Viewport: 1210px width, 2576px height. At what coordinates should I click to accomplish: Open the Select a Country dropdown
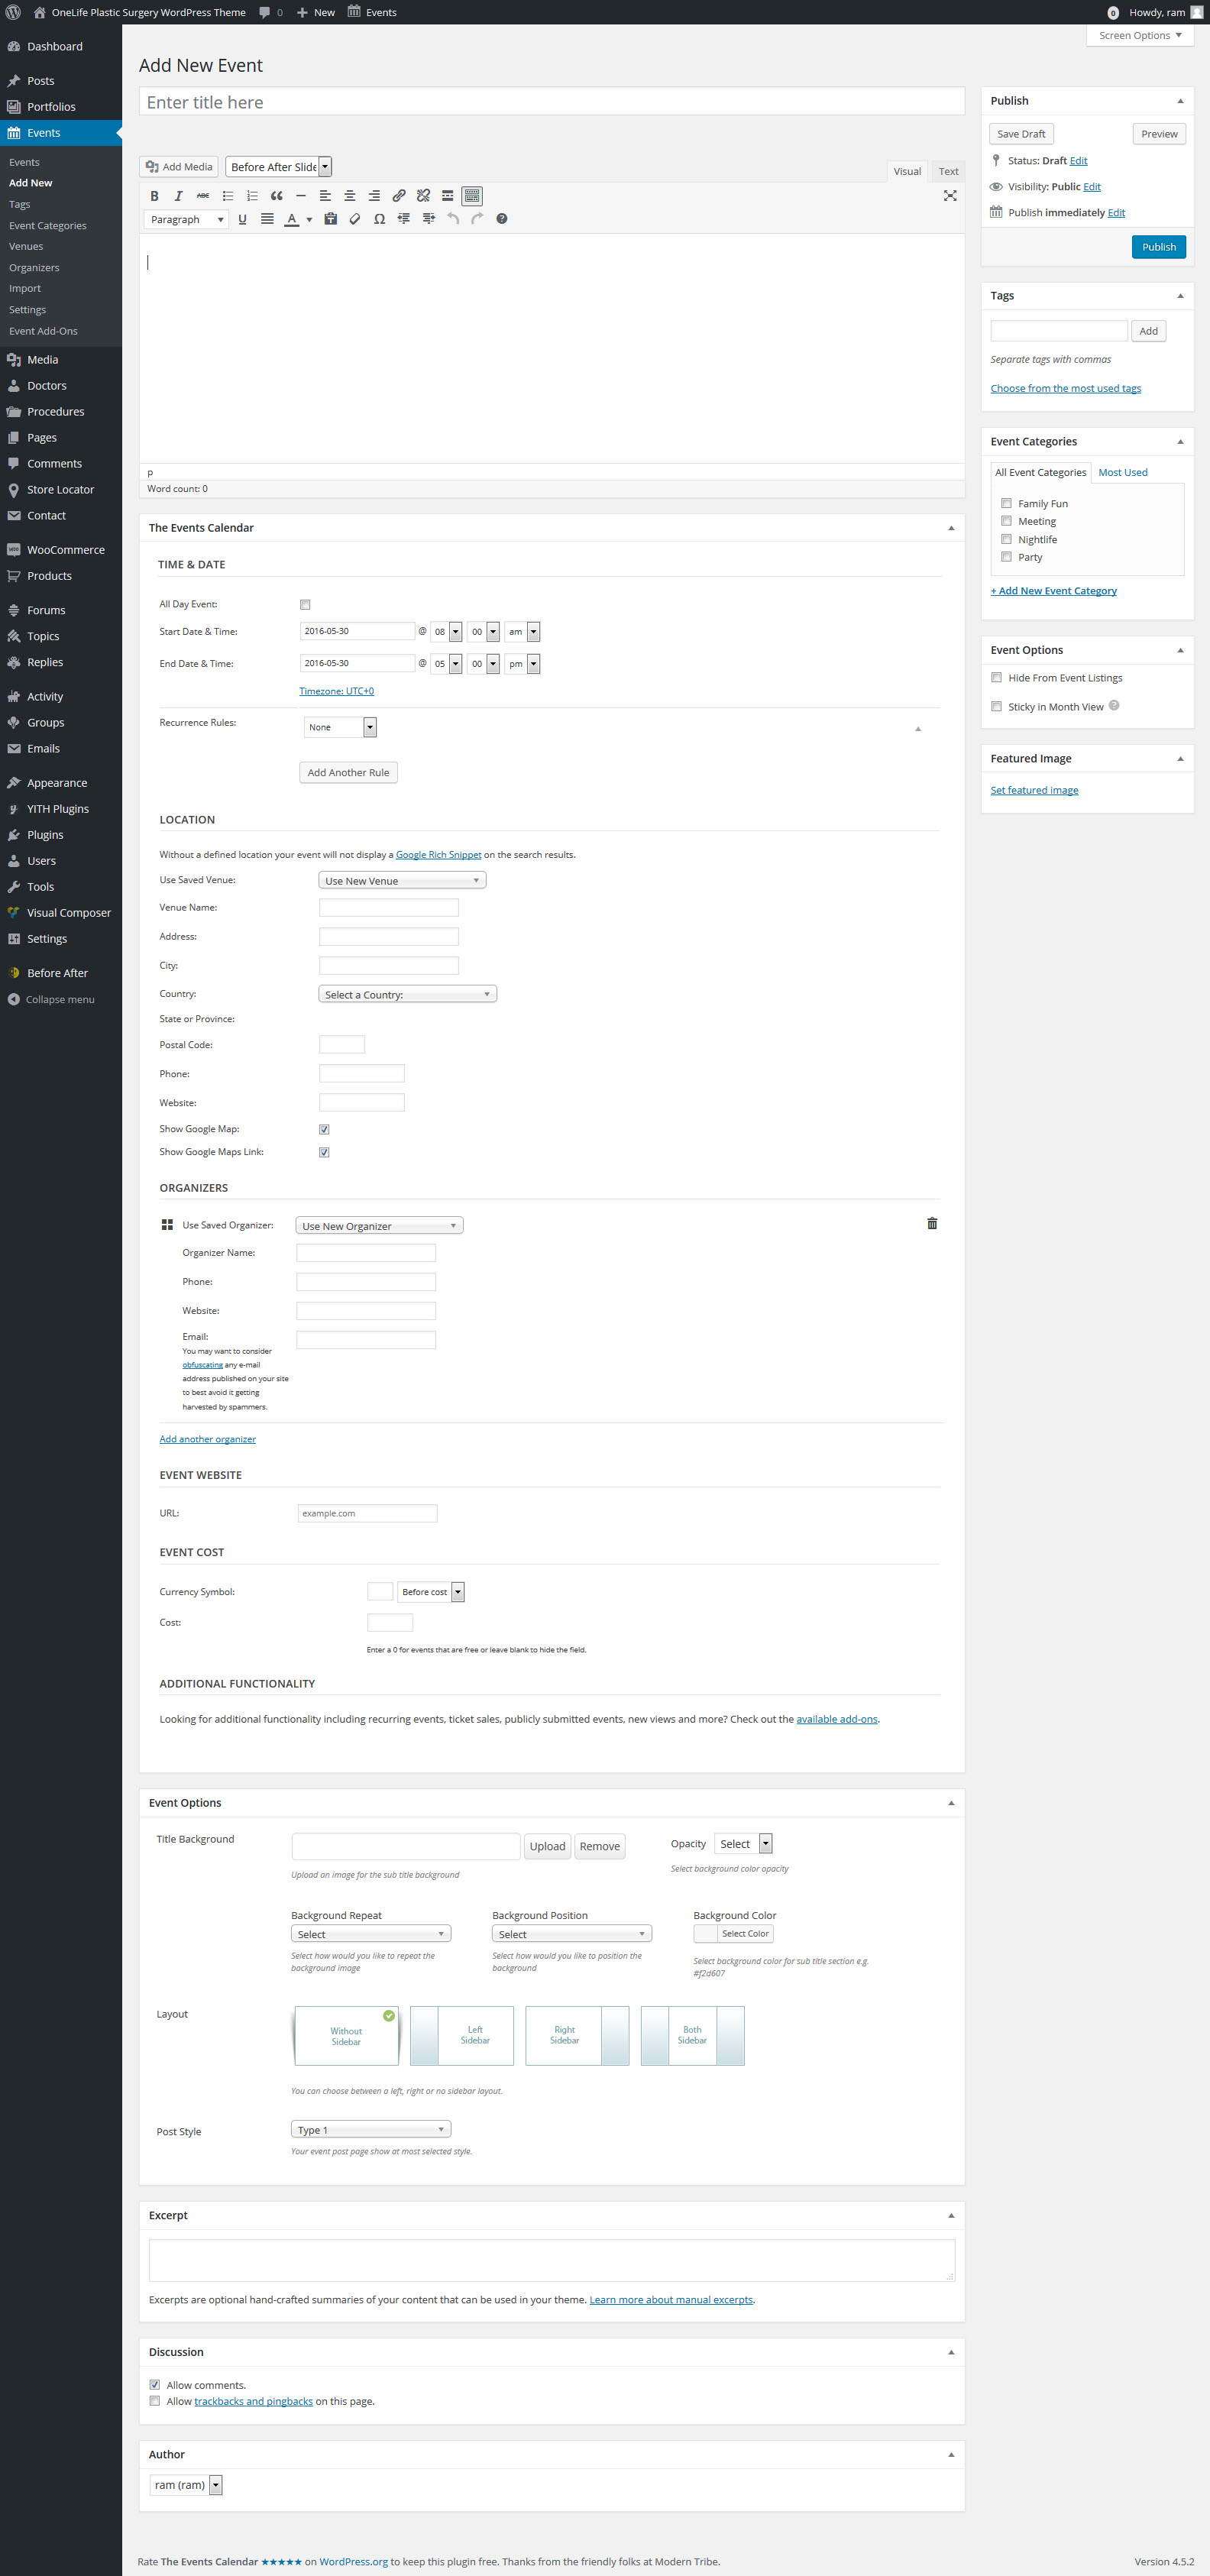pyautogui.click(x=407, y=994)
